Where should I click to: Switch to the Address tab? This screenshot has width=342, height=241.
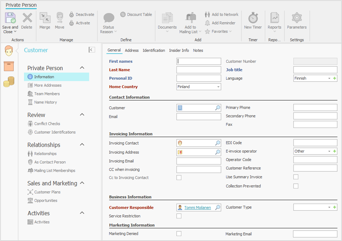coord(132,50)
